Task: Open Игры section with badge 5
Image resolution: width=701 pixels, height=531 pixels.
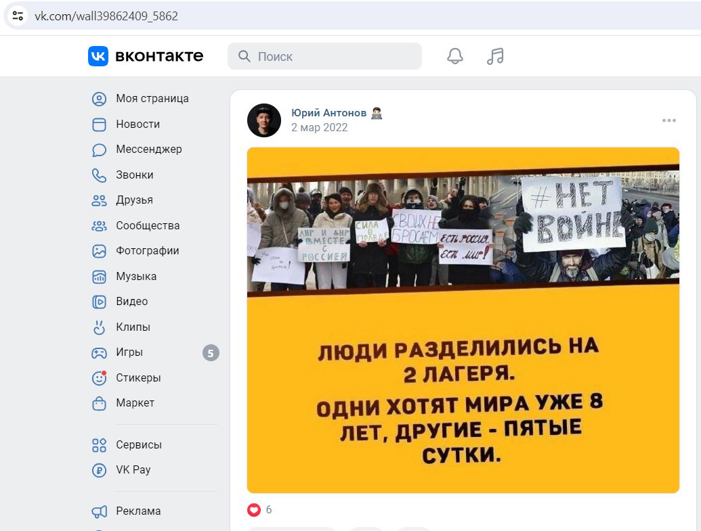Action: [x=154, y=353]
